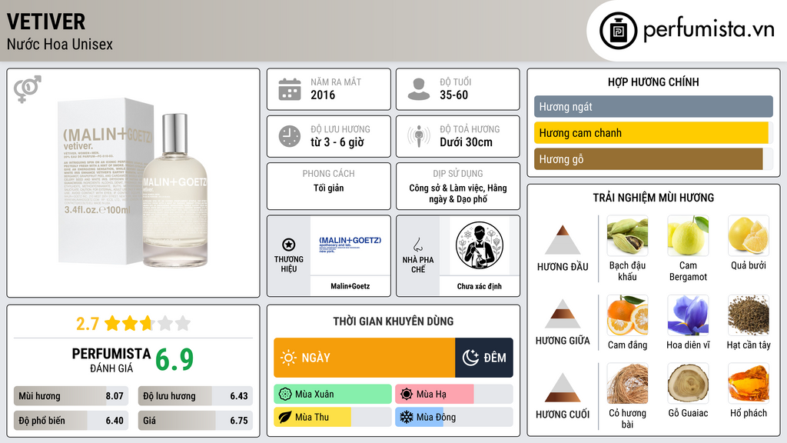Viewport: 787px width, 443px height.
Task: Select the orange NGÀY daytime segment
Action: pos(364,358)
